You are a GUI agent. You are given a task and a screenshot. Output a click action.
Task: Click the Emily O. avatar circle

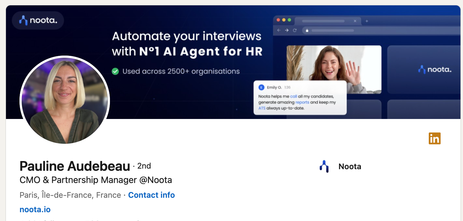[261, 87]
